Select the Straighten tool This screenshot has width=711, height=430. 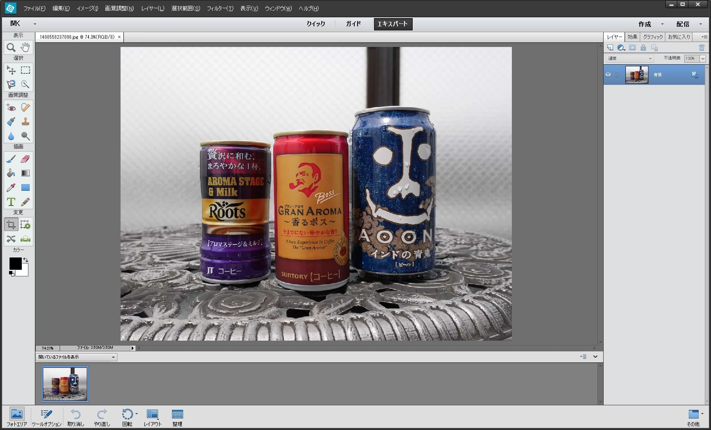tap(26, 239)
